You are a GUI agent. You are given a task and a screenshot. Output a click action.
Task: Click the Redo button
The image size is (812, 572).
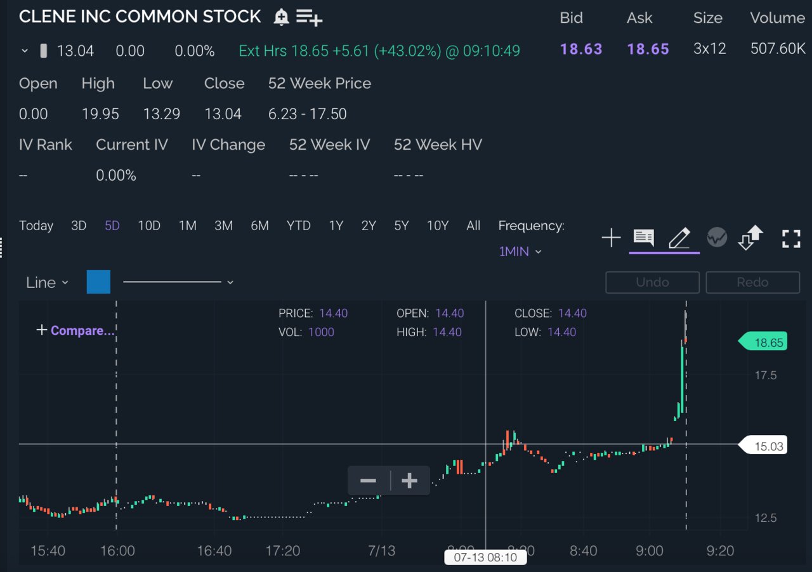(752, 282)
